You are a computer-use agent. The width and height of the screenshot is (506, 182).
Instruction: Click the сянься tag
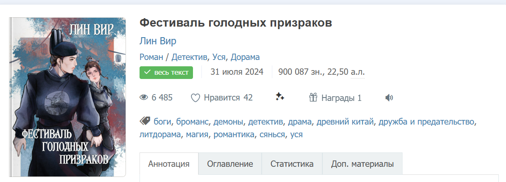point(271,135)
